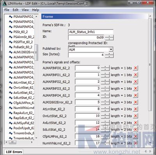
Task: Click the frame Name input field
Action: point(90,32)
